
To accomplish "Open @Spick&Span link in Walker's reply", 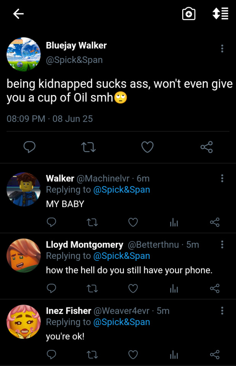I will (x=122, y=189).
